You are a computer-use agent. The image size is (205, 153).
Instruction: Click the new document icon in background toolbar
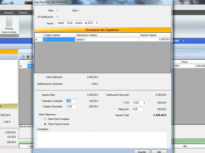23,57
